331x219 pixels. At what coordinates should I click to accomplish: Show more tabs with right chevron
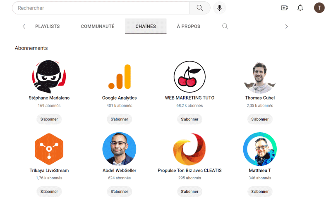pyautogui.click(x=286, y=26)
